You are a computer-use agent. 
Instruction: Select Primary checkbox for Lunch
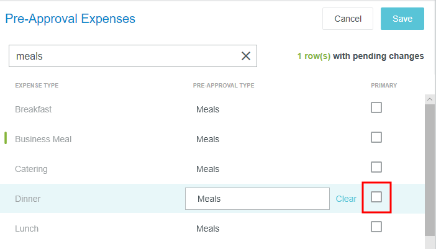[376, 227]
